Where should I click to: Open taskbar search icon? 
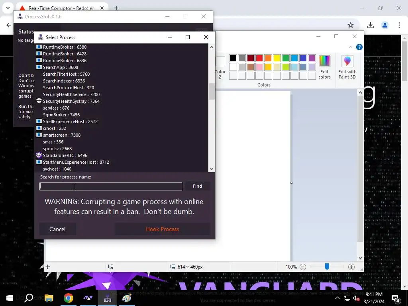tap(28, 298)
